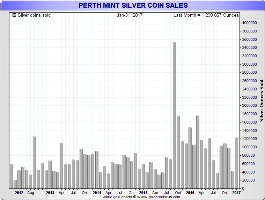Click y-axis value 2200000
The width and height of the screenshot is (265, 200).
tap(249, 97)
